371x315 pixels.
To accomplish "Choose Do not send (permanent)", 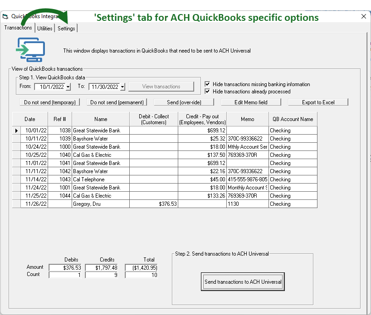I will [117, 102].
